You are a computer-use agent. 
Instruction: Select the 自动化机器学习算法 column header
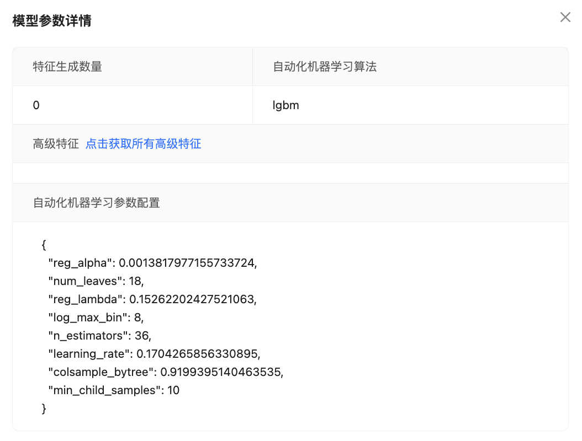pos(325,67)
